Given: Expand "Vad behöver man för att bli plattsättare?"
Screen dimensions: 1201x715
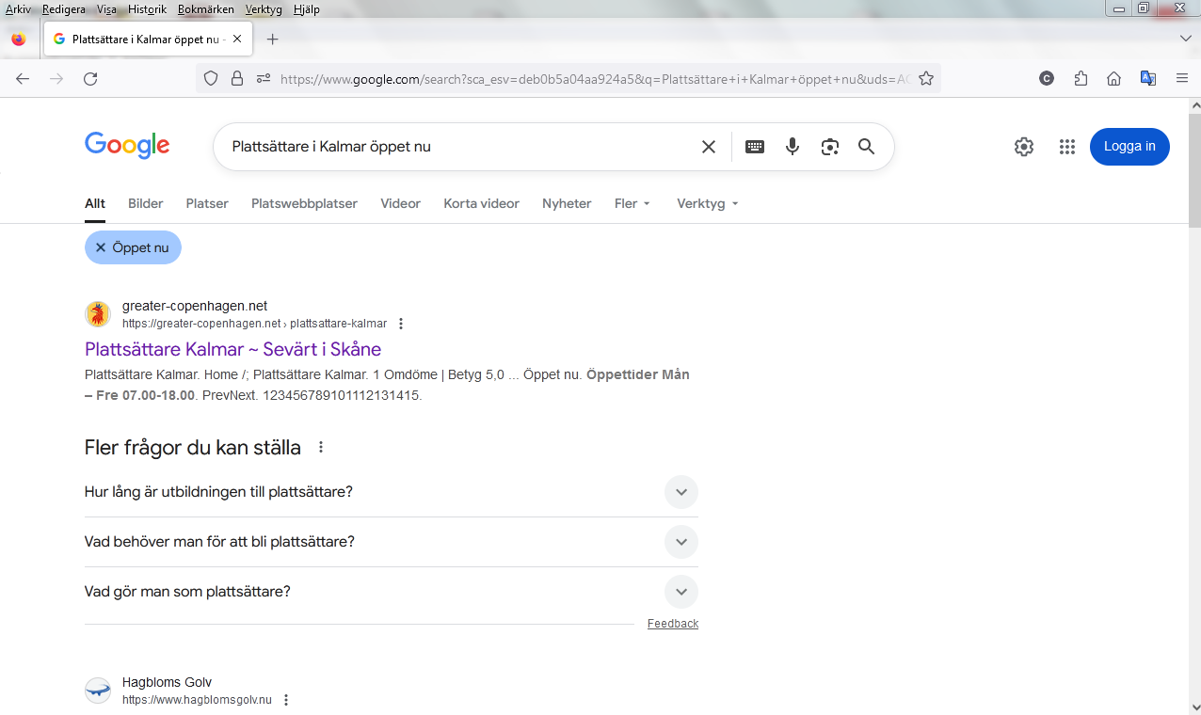Looking at the screenshot, I should pos(681,542).
